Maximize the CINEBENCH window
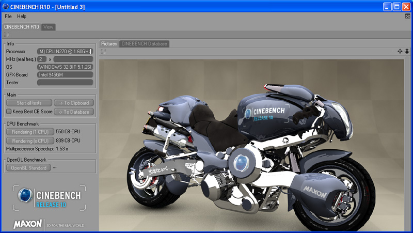 click(x=396, y=7)
